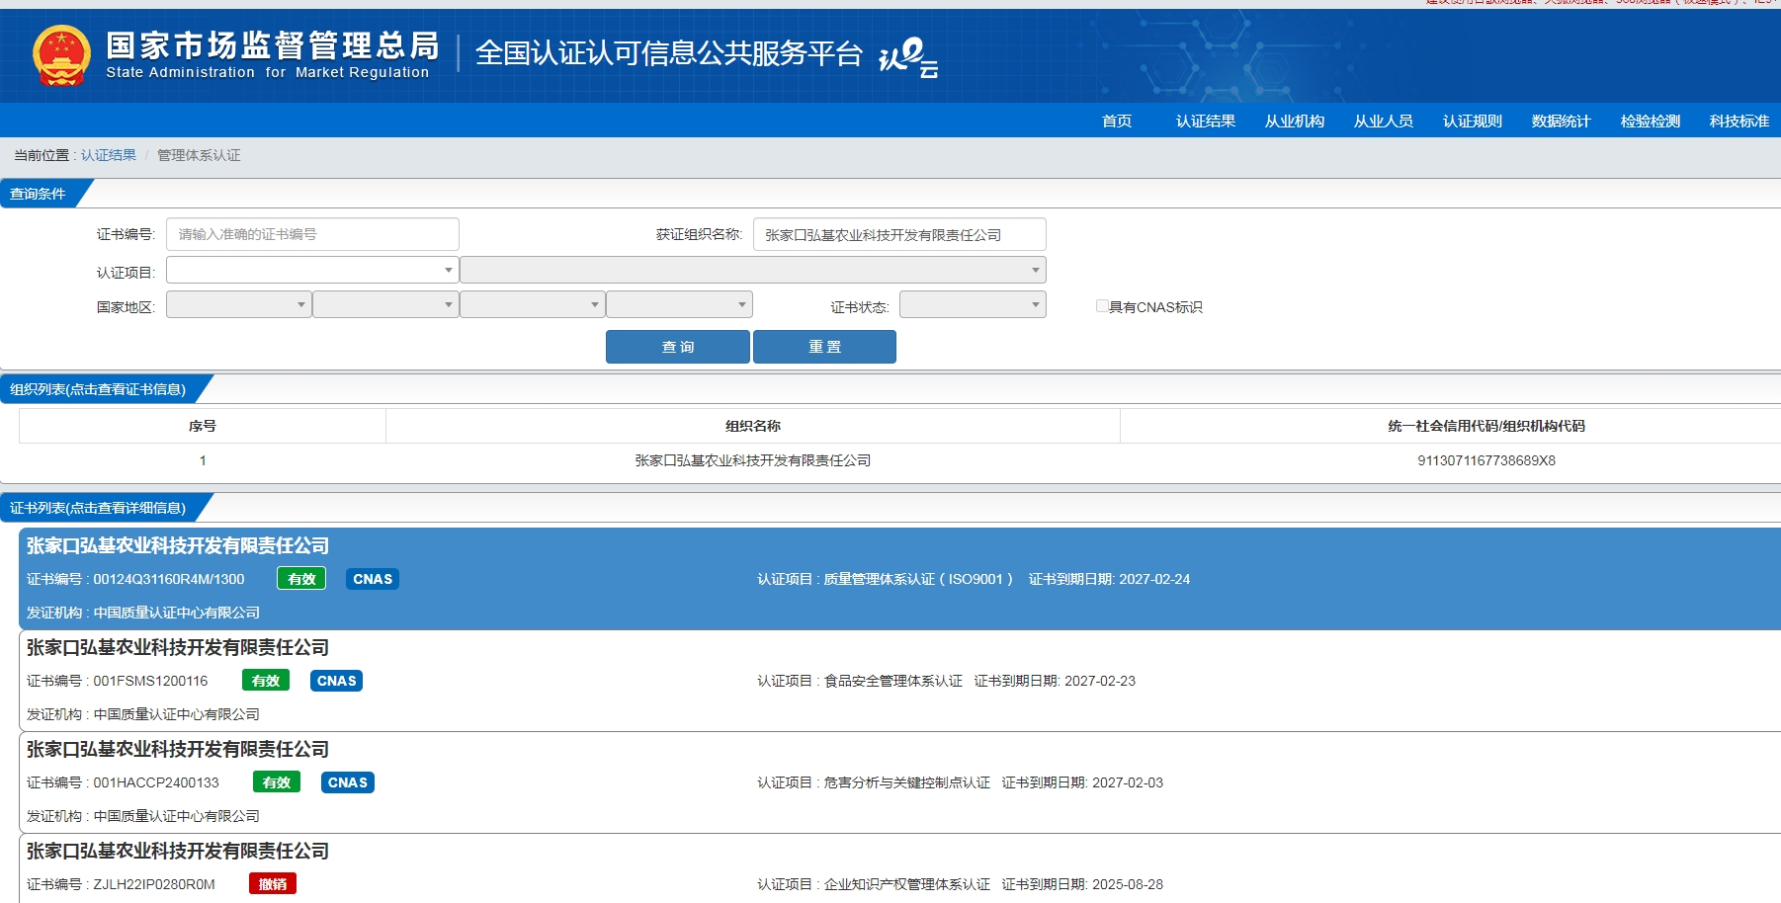Viewport: 1781px width, 903px height.
Task: Click expiry date 2027-02-24
Action: pos(1154,579)
